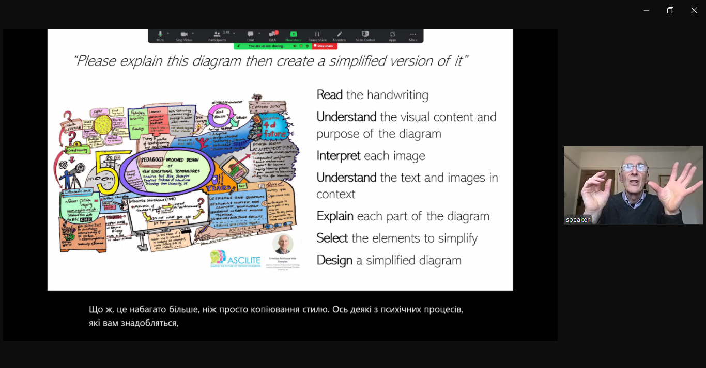Pause the screen share
The image size is (706, 368).
[x=317, y=35]
